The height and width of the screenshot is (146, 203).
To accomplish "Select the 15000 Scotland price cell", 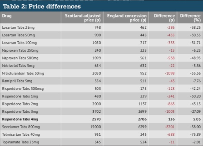I will [x=96, y=127].
